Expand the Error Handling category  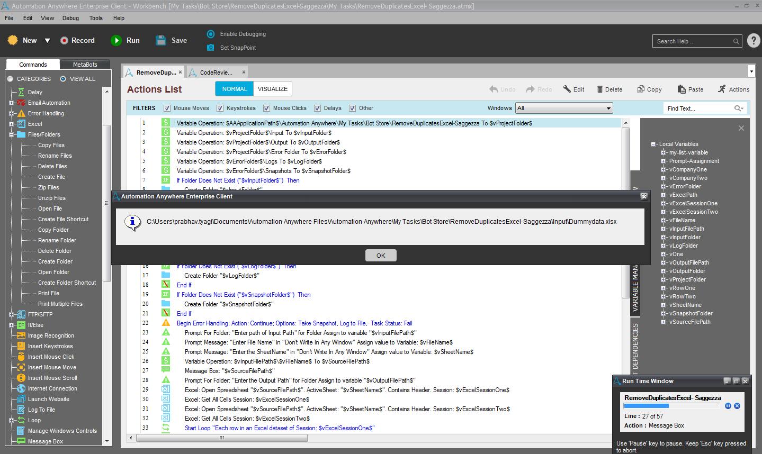(11, 113)
